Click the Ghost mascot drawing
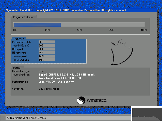Image resolution: width=162 pixels, height=121 pixels. tap(122, 52)
